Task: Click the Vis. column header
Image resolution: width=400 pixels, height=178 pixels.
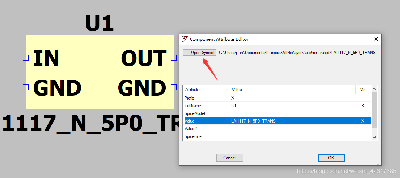Action: click(364, 90)
